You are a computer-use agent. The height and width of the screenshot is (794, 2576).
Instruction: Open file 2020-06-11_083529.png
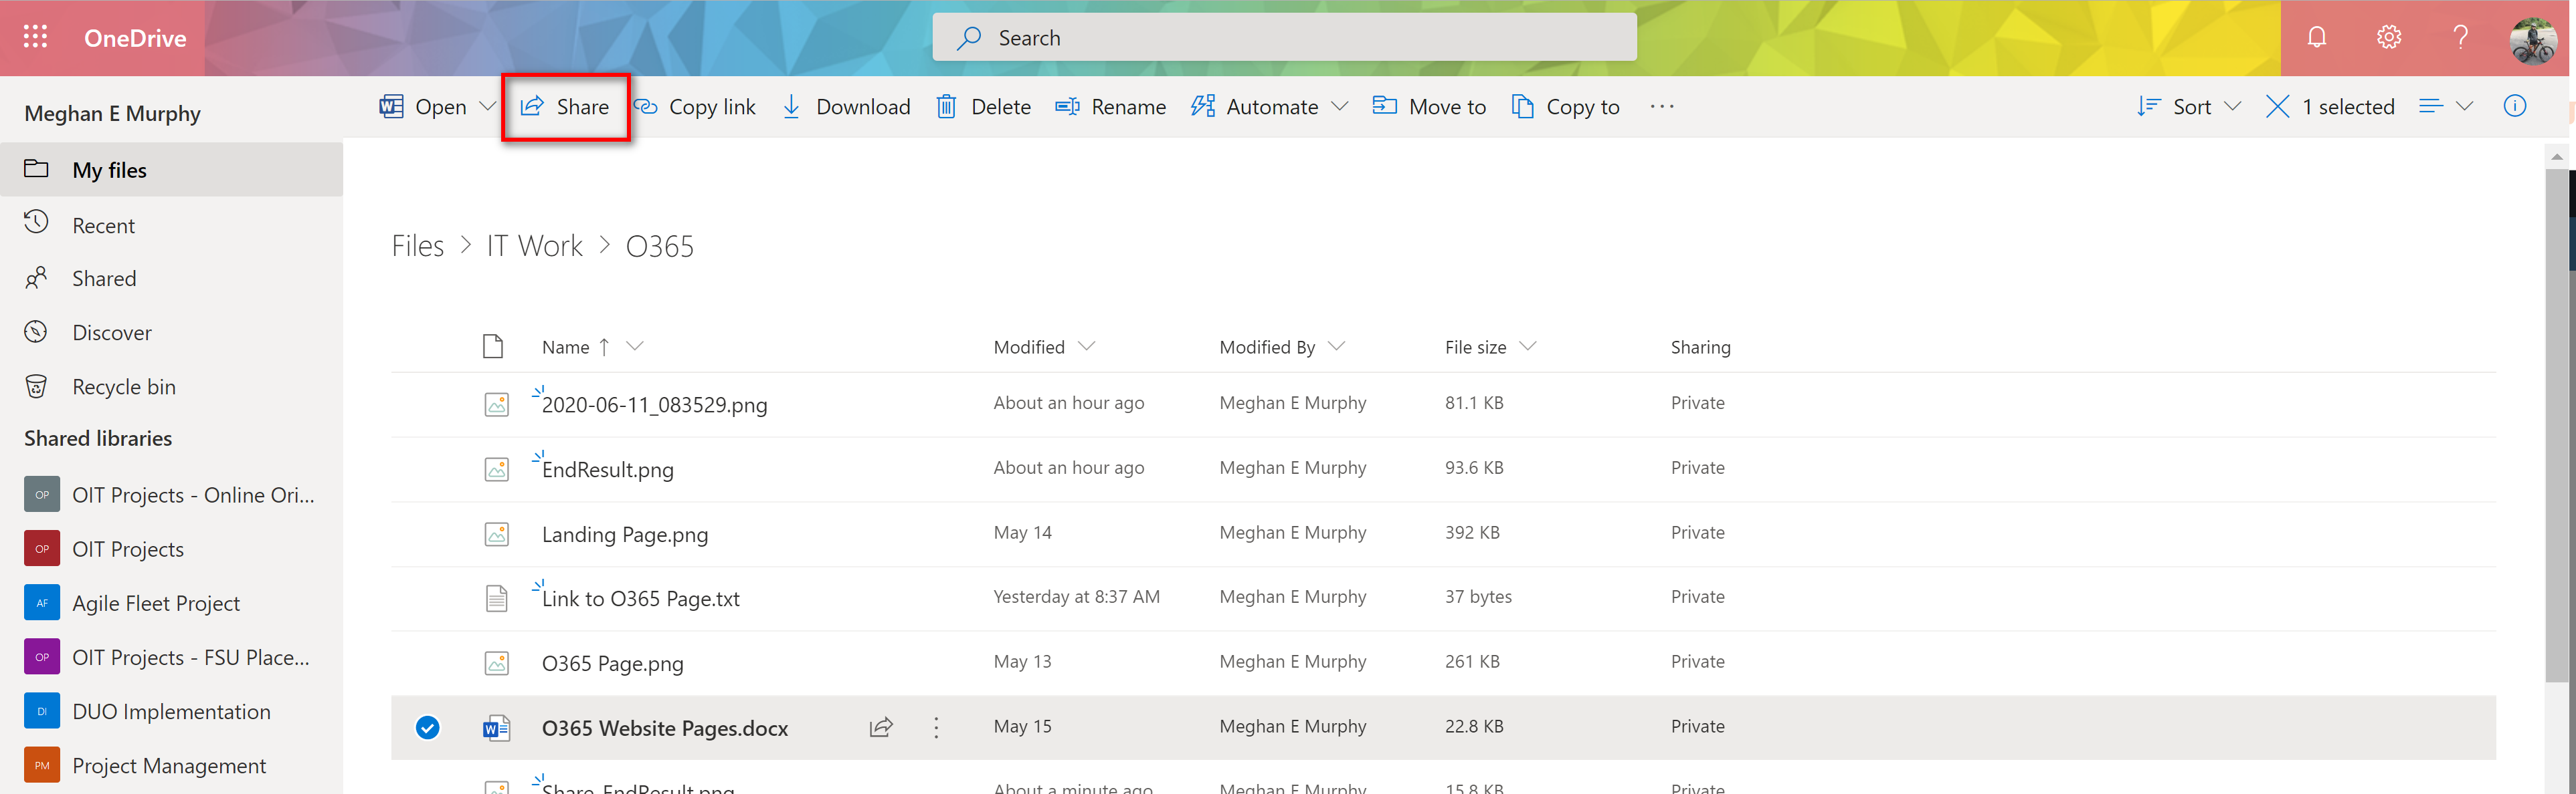[x=654, y=406]
